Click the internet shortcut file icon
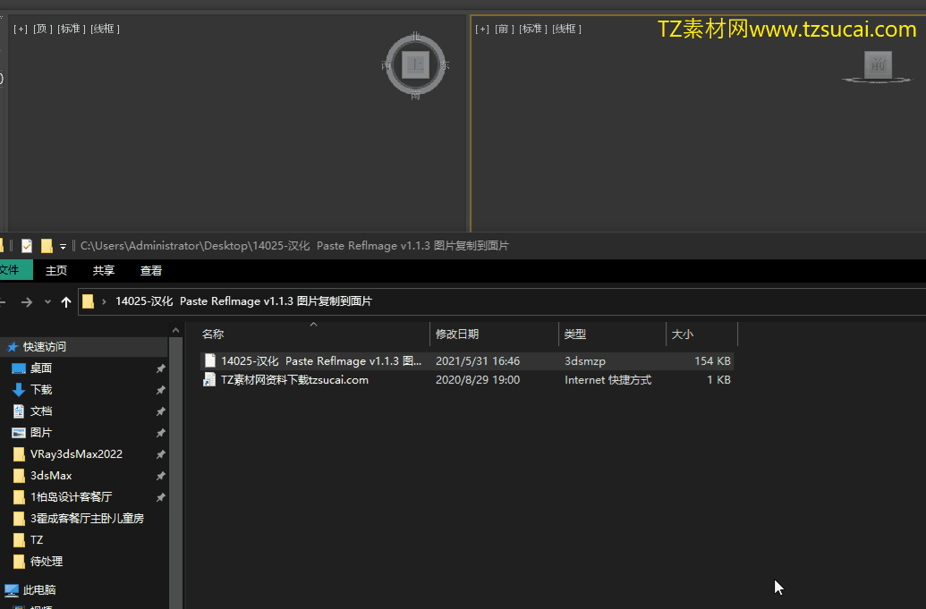The image size is (926, 609). click(209, 379)
